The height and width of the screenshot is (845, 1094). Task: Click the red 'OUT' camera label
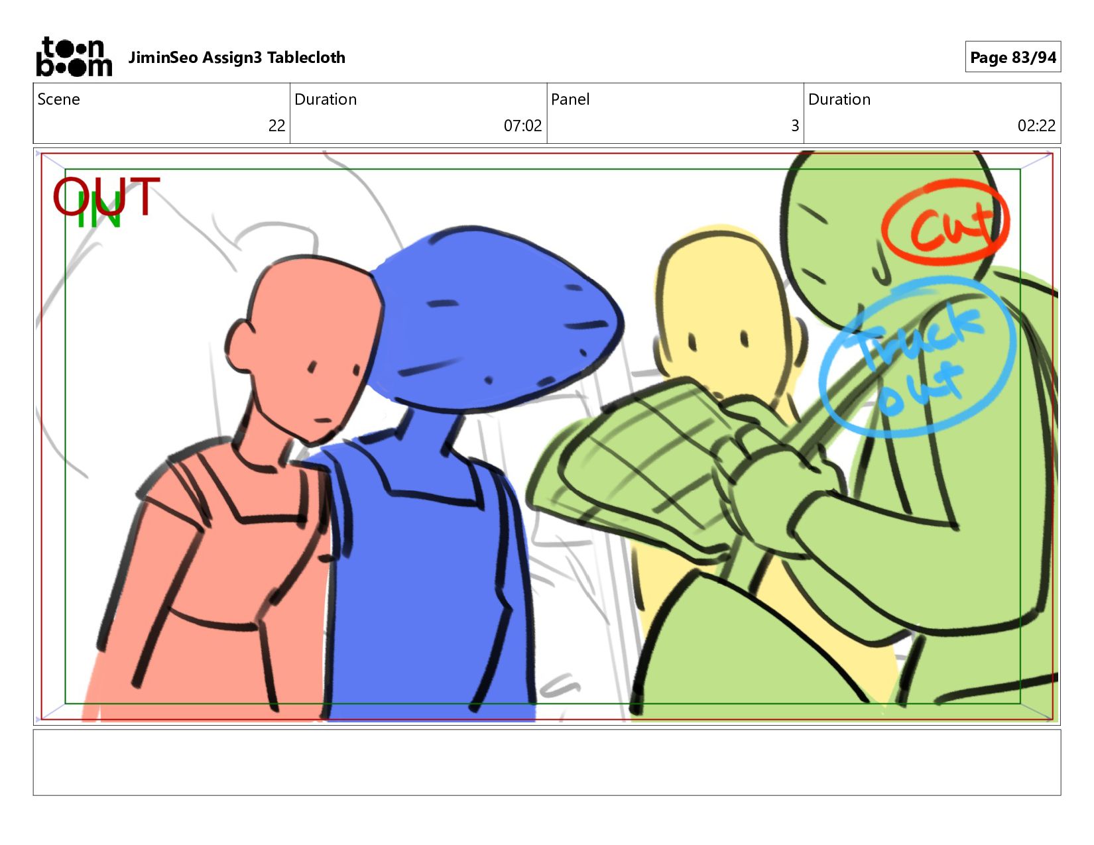(x=106, y=197)
